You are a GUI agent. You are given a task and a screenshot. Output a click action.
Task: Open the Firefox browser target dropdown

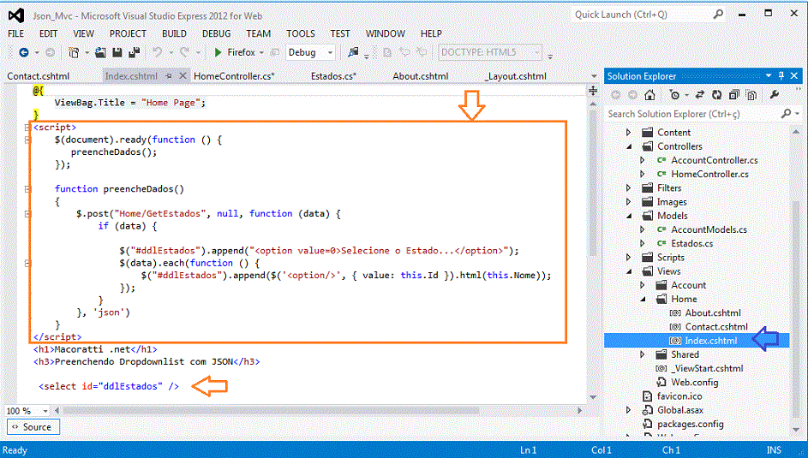pos(262,52)
